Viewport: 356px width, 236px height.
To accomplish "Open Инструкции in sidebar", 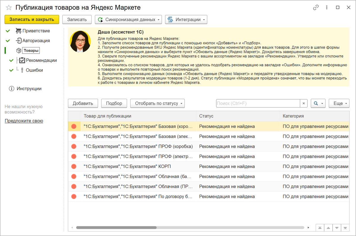I will [x=29, y=89].
